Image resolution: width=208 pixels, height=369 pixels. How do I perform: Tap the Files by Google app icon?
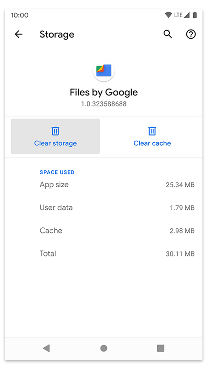pos(104,71)
